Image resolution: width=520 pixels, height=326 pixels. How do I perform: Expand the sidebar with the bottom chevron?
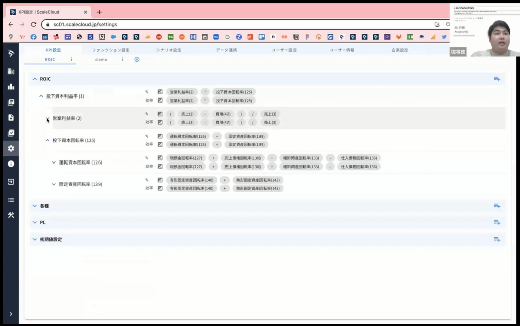click(x=11, y=314)
